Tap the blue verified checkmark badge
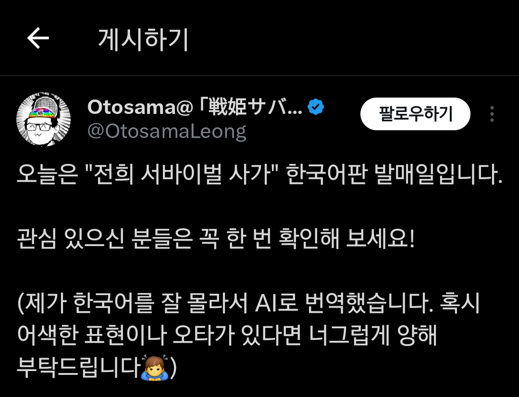This screenshot has height=397, width=519. tap(316, 107)
